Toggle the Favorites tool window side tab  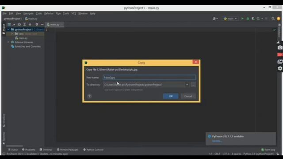point(4,138)
